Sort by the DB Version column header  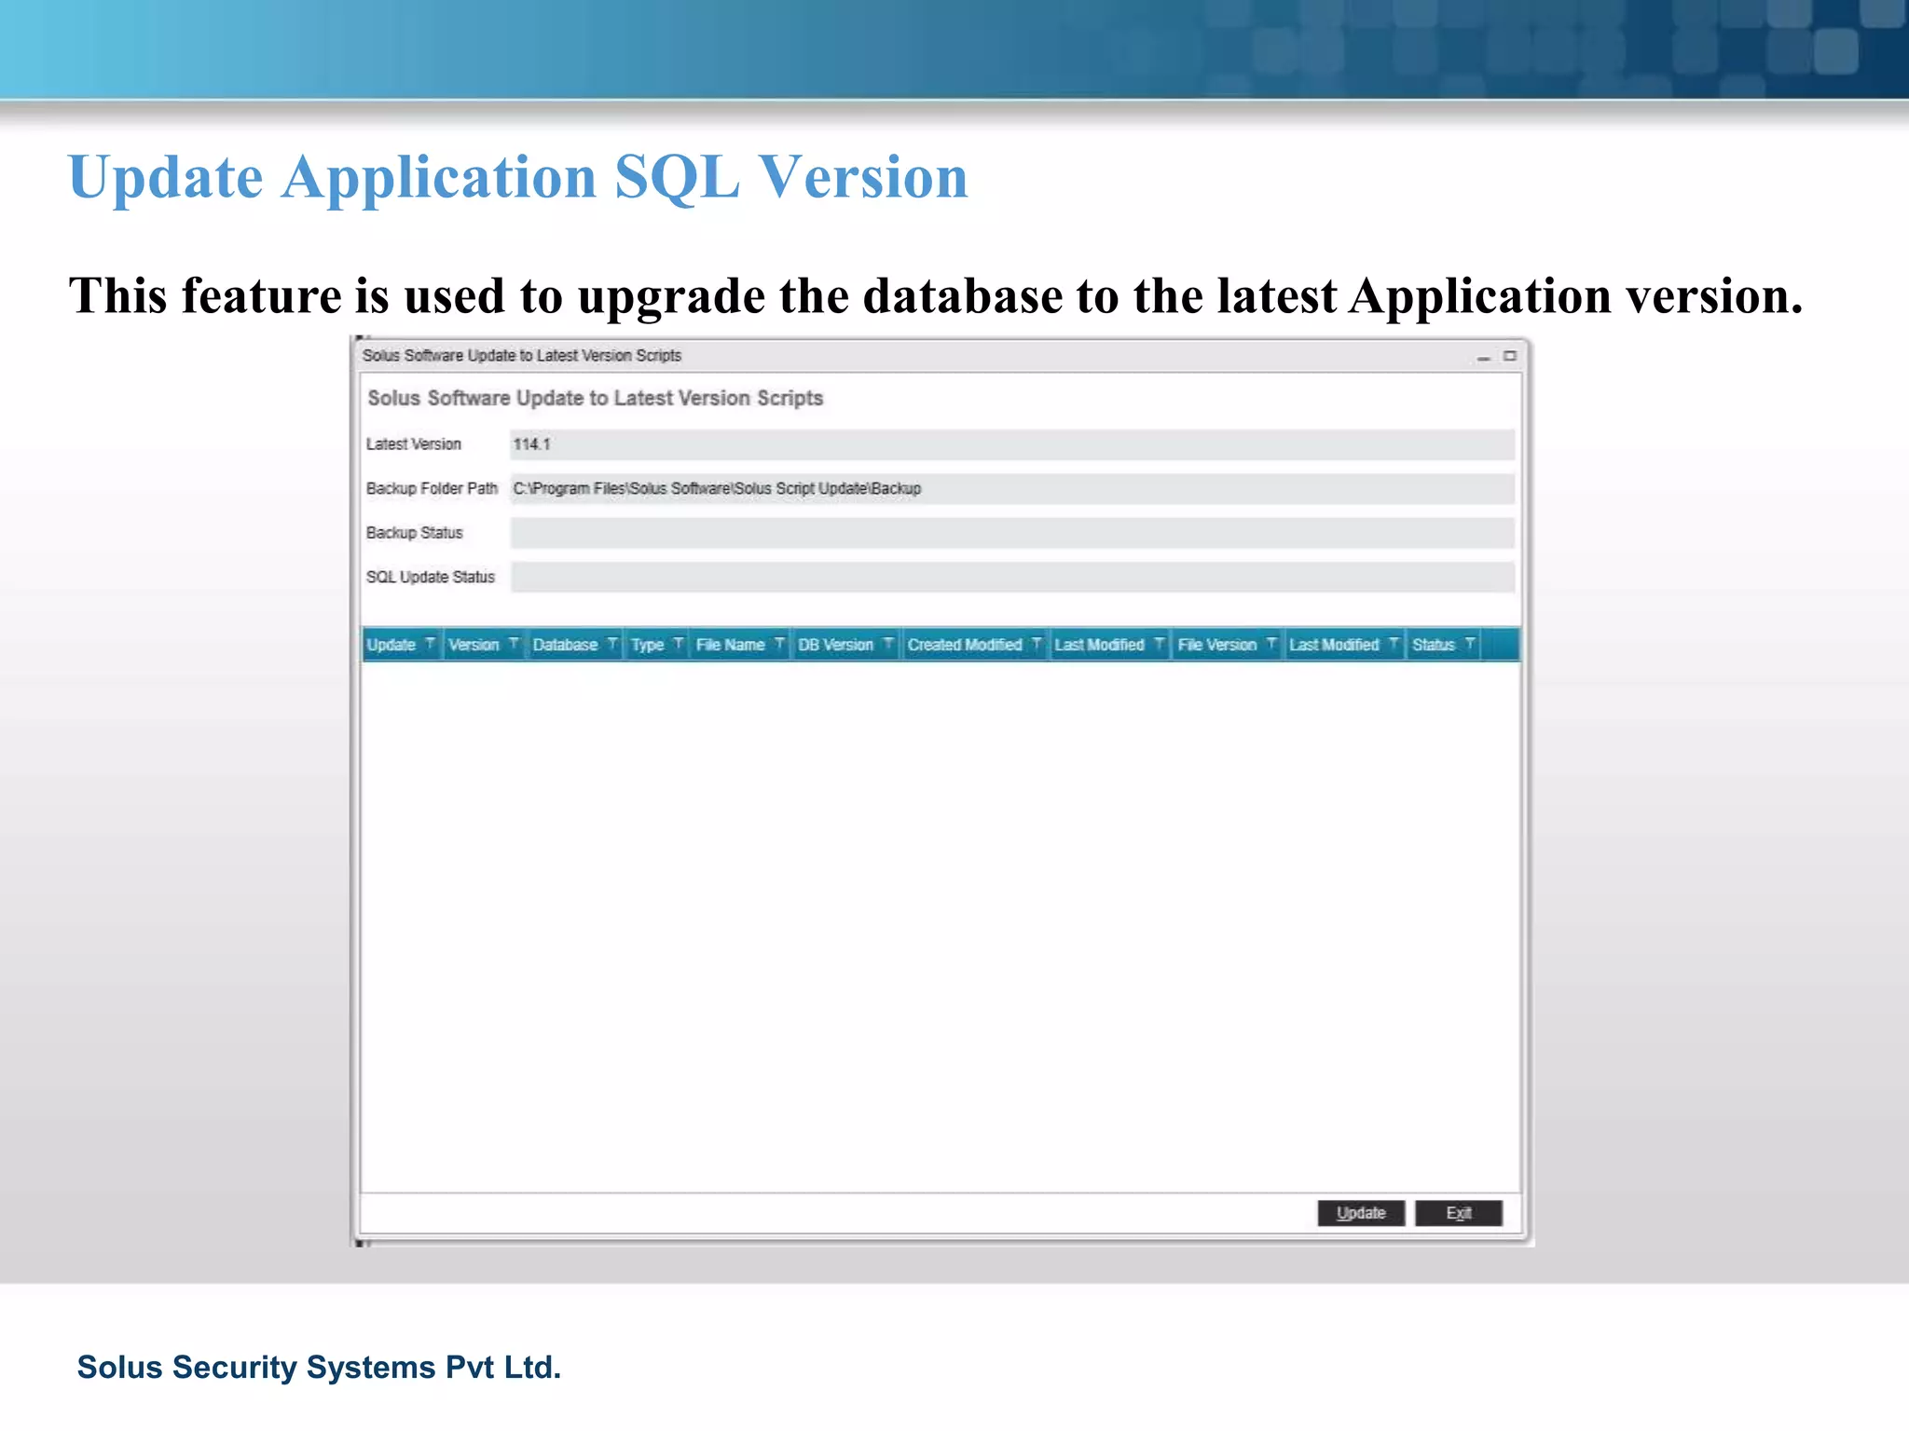[835, 645]
